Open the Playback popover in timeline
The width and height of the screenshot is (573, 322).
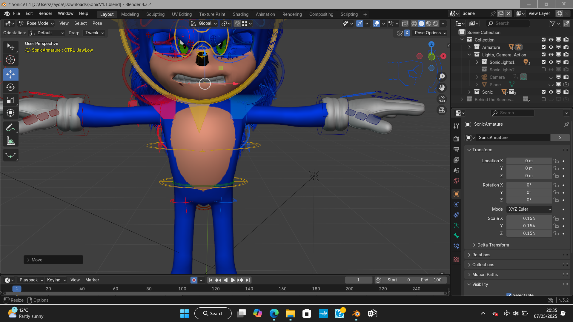pos(31,280)
